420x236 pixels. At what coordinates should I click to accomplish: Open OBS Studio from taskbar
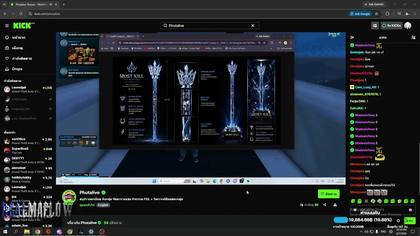[x=102, y=231]
